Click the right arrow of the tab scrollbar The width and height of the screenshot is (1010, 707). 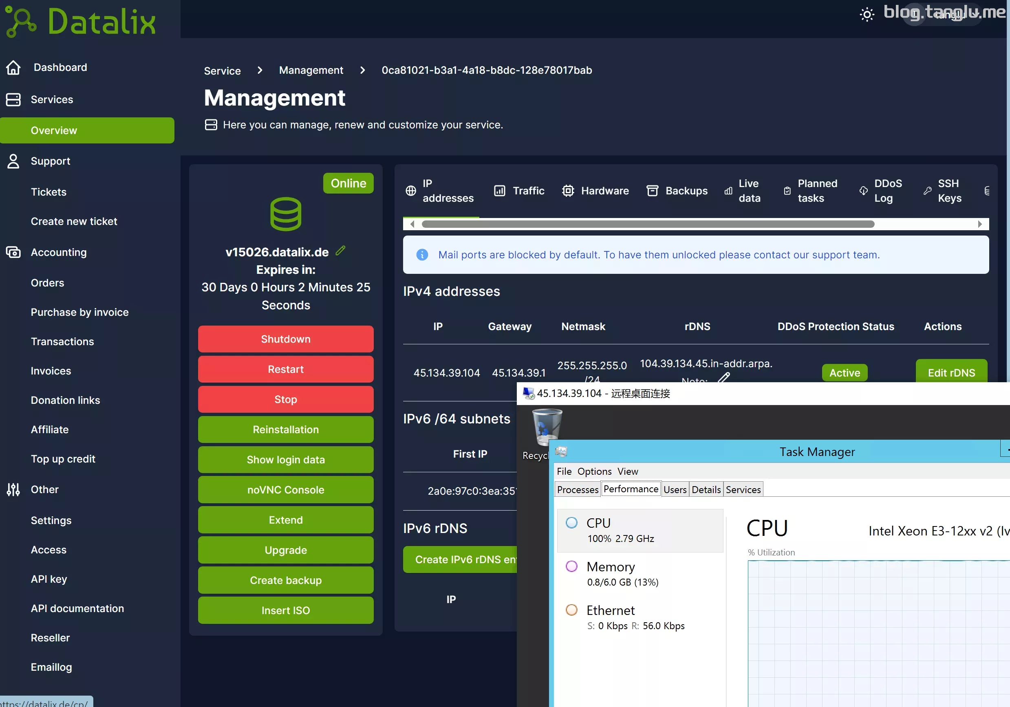(x=980, y=224)
